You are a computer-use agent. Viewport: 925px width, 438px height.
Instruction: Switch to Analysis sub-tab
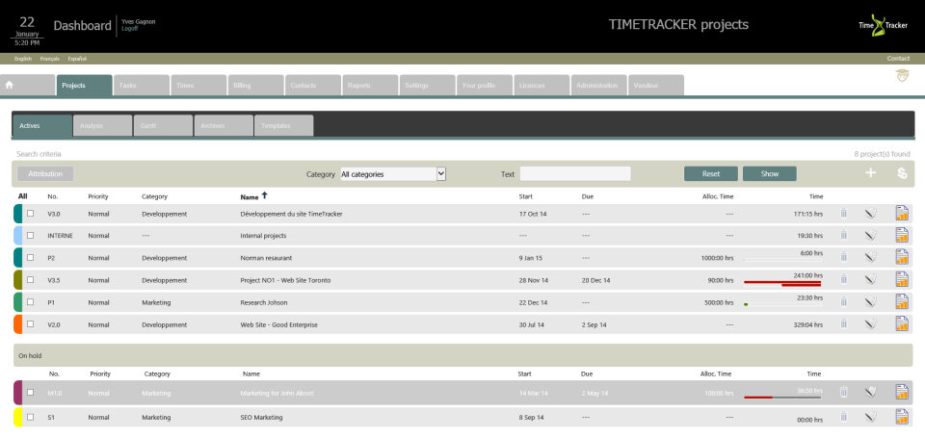(103, 125)
